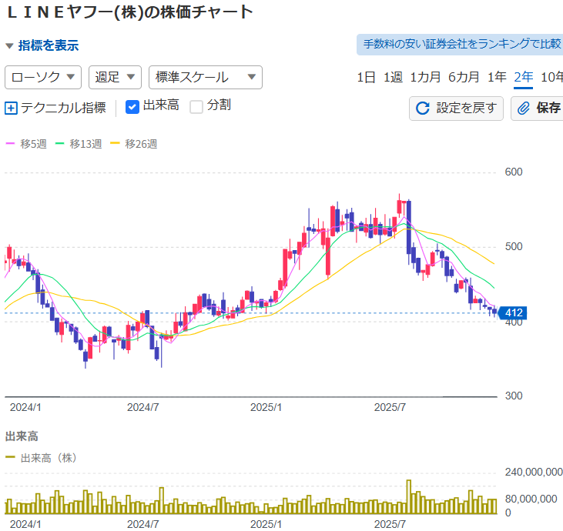Click the tallest volume bar near 2025/7
This screenshot has width=563, height=531.
(x=408, y=497)
